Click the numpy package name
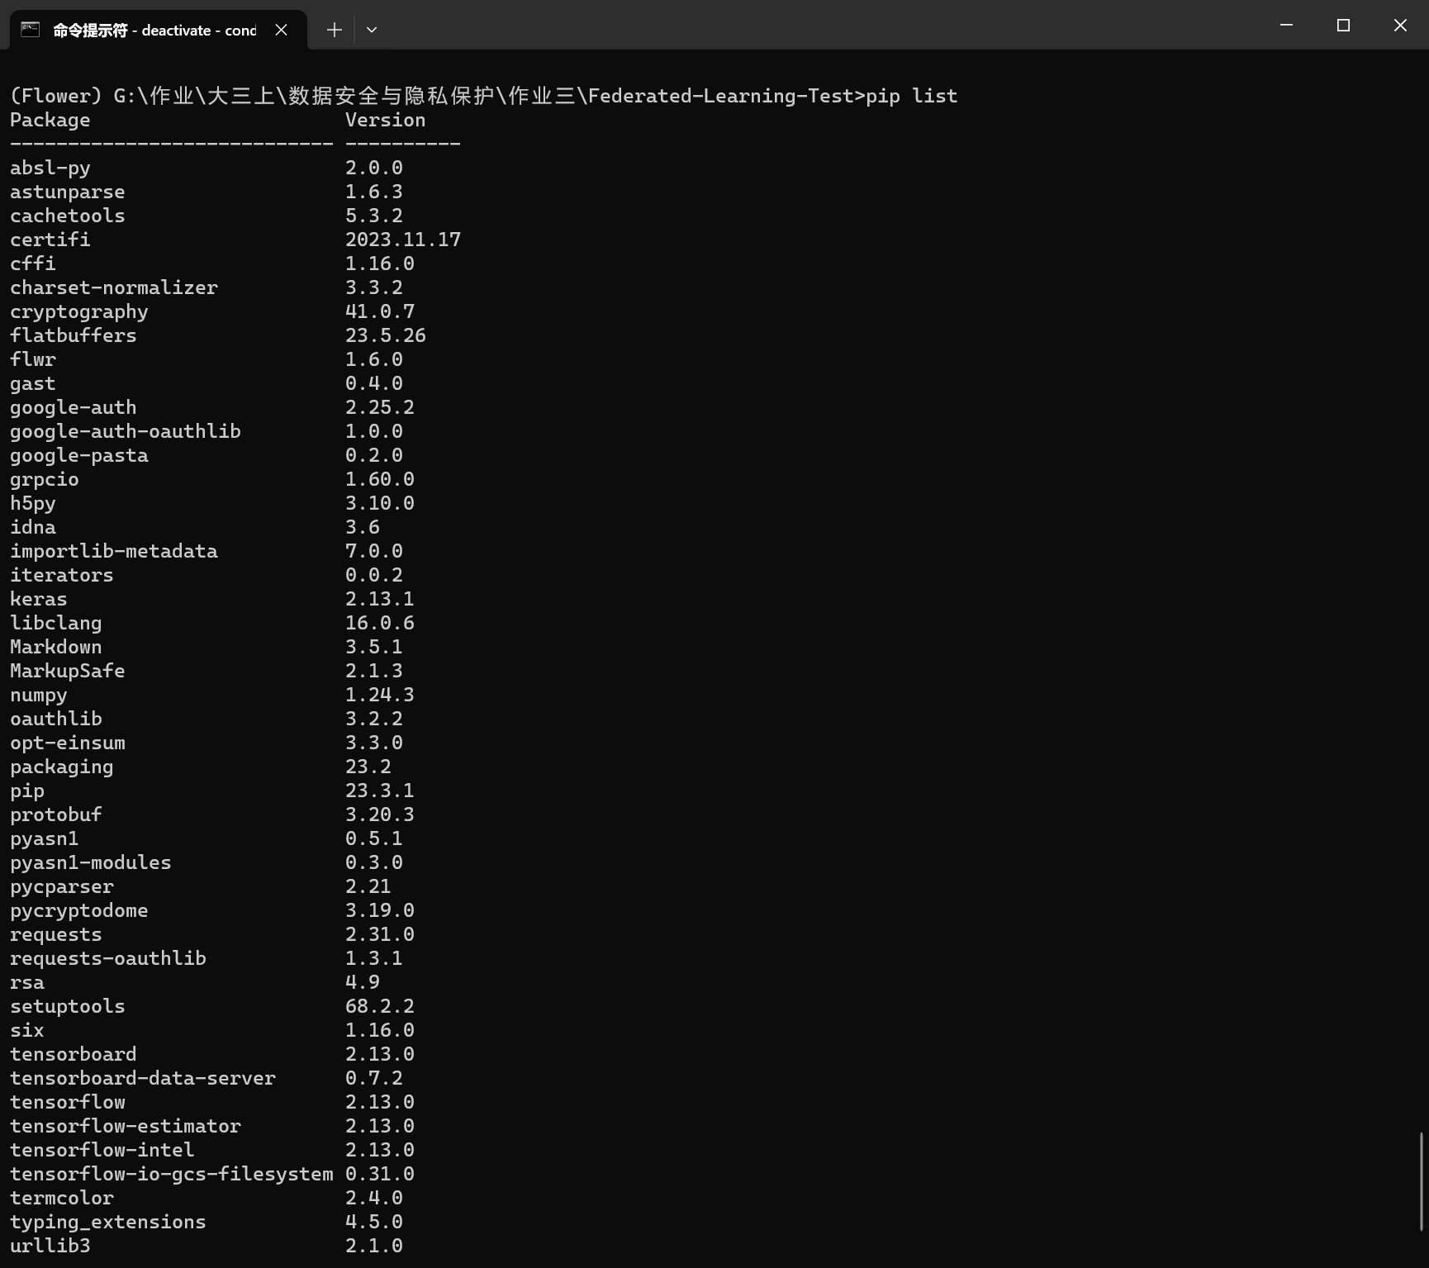The width and height of the screenshot is (1429, 1268). pos(39,695)
